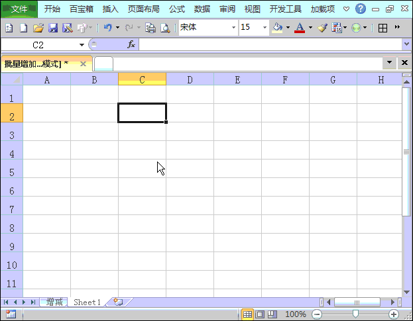Apply fill color with paint bucket icon
The image size is (413, 321).
277,28
